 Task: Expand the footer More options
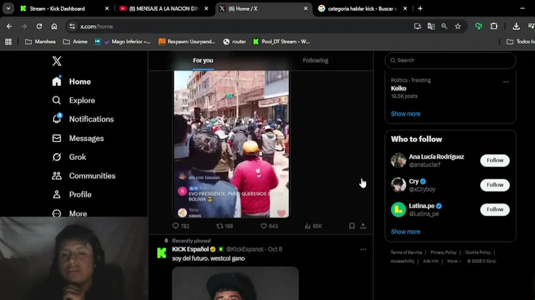(x=454, y=261)
